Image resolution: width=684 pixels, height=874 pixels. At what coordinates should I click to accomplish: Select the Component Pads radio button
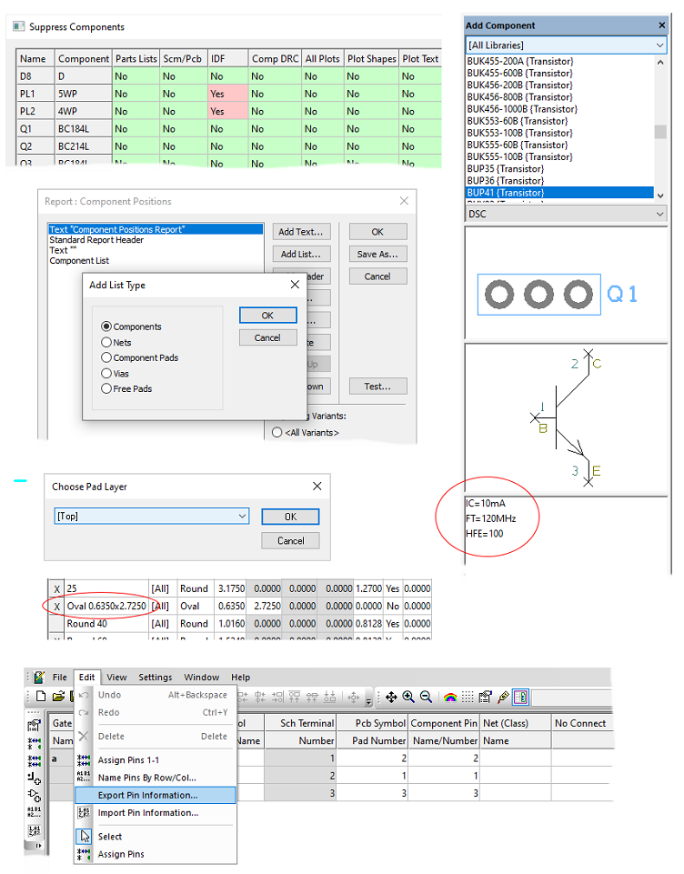[x=106, y=358]
